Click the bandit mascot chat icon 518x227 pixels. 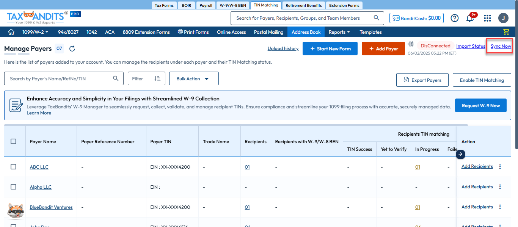point(15,210)
